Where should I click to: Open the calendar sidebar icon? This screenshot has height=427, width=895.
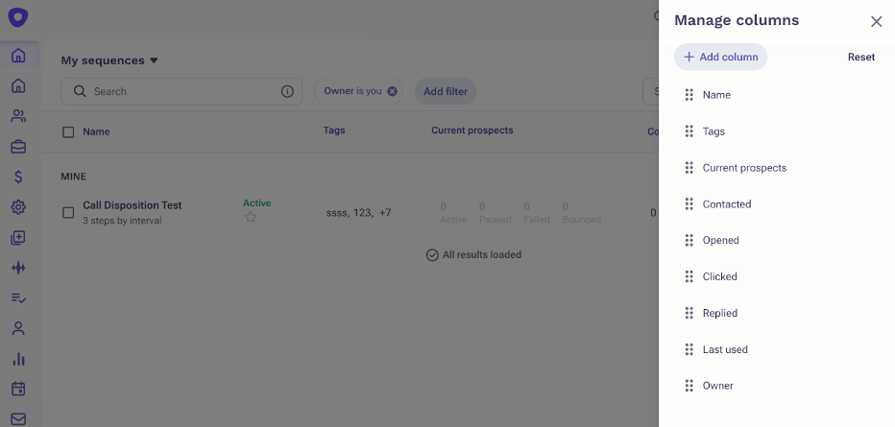18,389
